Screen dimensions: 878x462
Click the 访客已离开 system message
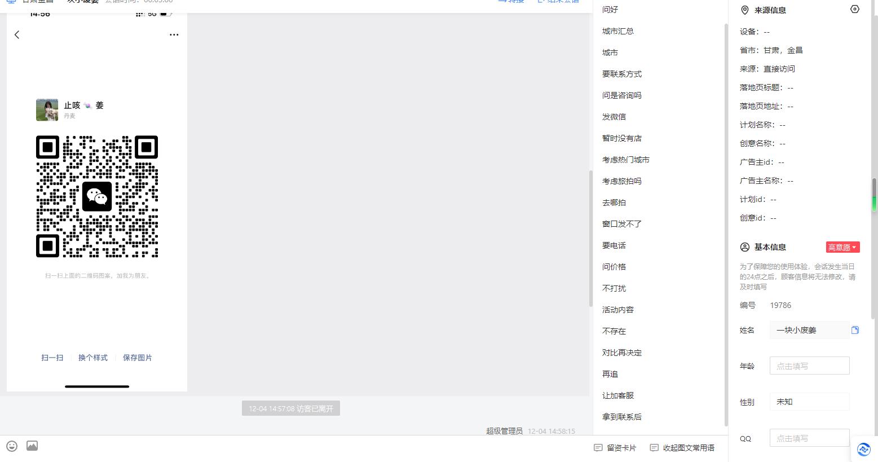tap(291, 408)
